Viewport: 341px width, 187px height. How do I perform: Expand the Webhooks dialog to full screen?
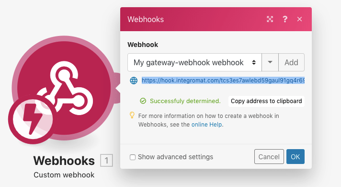click(270, 19)
